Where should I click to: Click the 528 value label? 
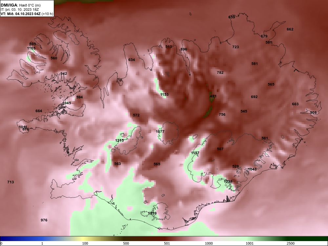[x=236, y=167]
